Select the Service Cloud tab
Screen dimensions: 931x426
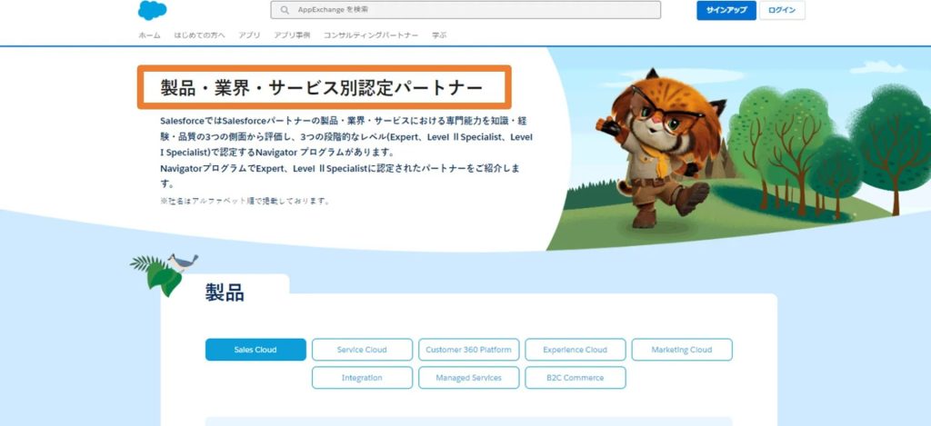362,350
